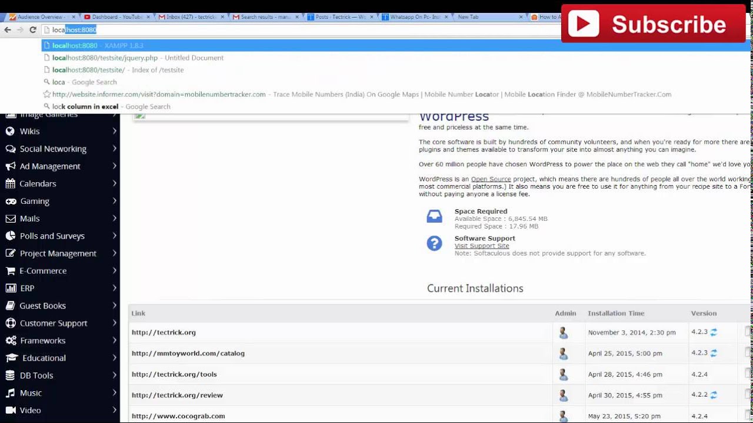Click the browser reload icon
The image size is (753, 423).
33,29
